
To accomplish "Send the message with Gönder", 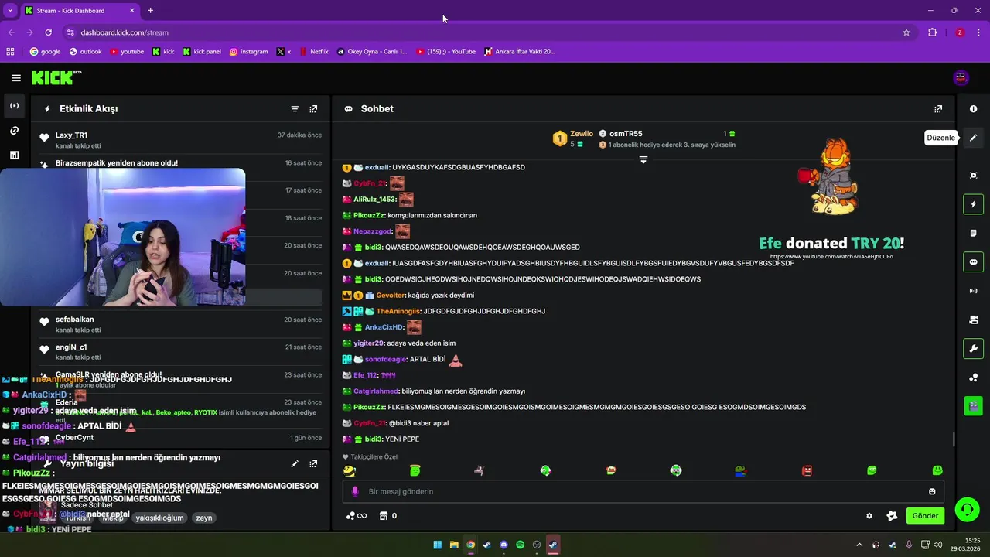I will click(x=925, y=516).
